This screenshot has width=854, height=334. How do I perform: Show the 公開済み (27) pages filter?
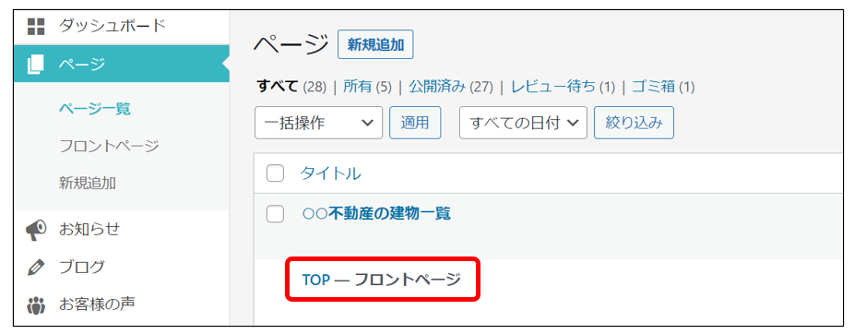(451, 86)
